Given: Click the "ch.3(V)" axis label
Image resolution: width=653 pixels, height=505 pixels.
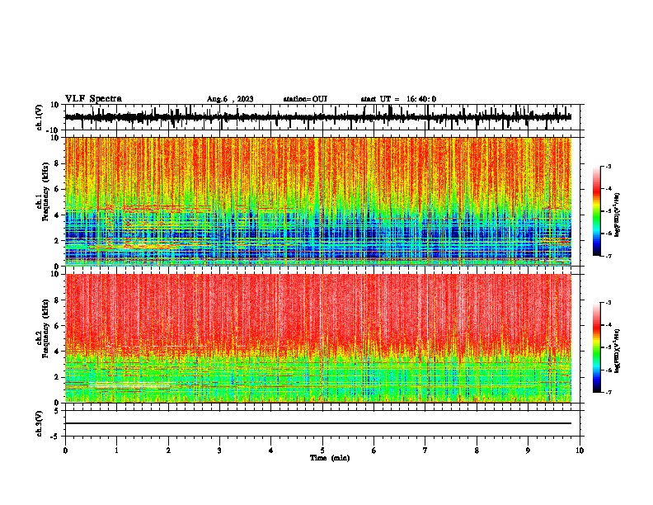Looking at the screenshot, I should pos(40,423).
